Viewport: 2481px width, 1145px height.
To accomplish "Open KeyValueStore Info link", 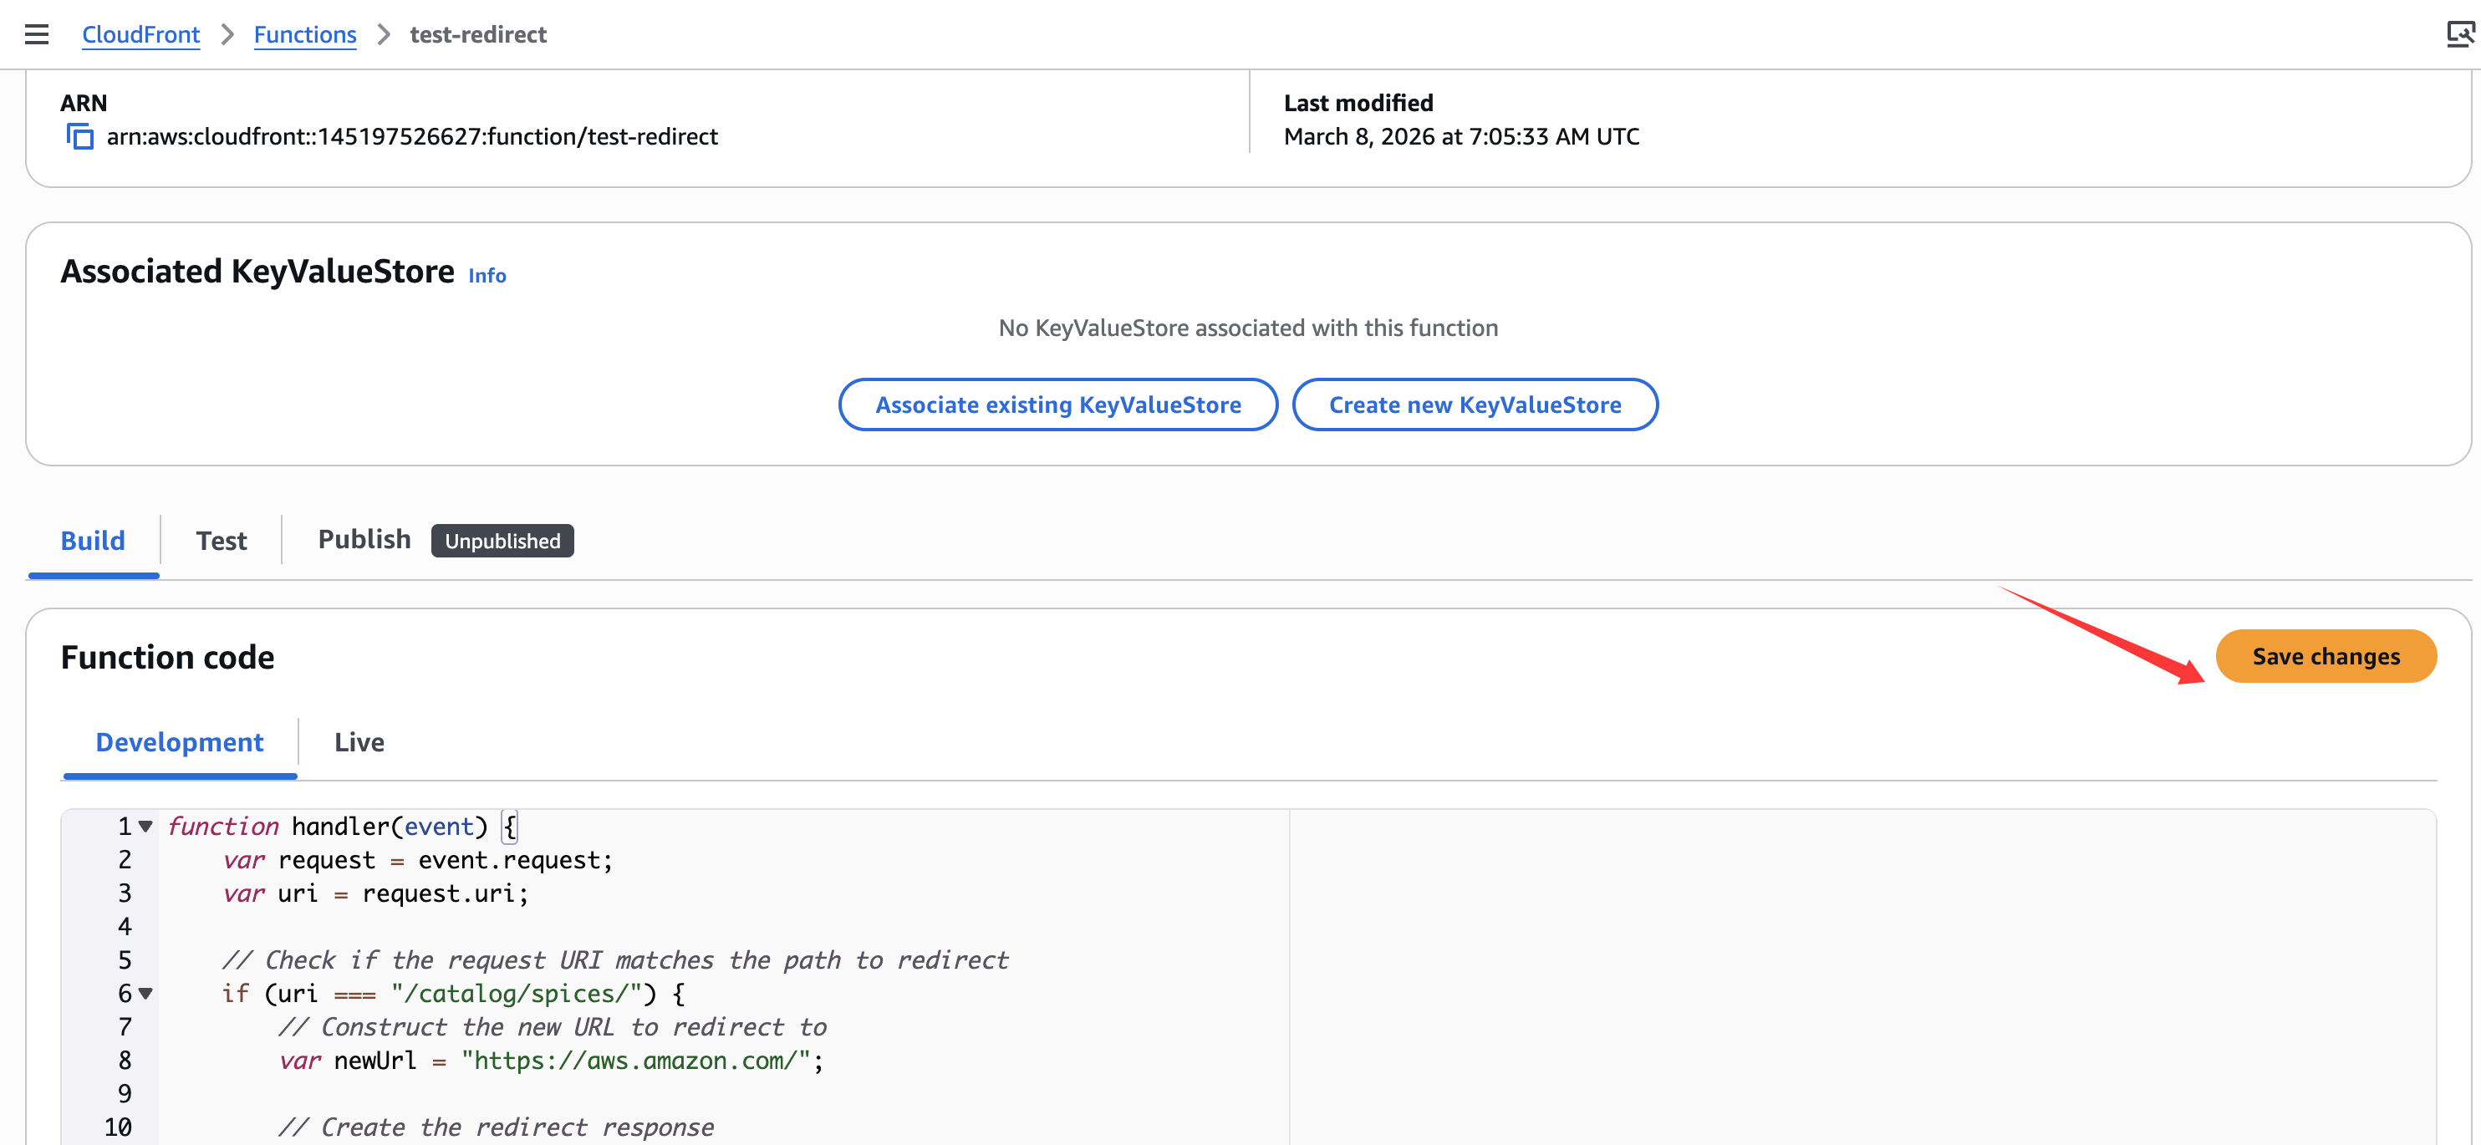I will [x=487, y=276].
